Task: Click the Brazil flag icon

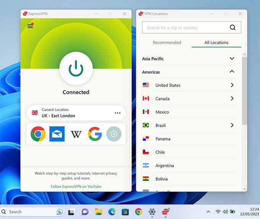Action: click(x=146, y=125)
